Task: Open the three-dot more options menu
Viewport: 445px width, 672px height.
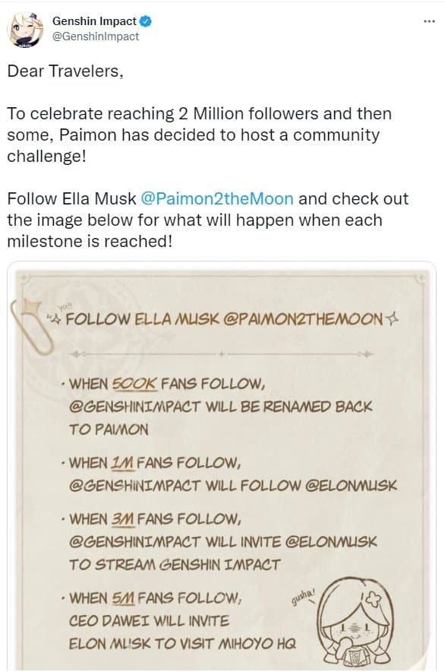Action: pos(429,21)
